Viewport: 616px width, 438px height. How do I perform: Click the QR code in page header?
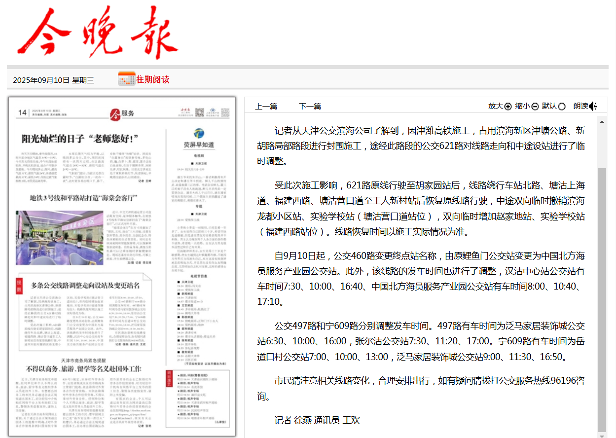[200, 113]
